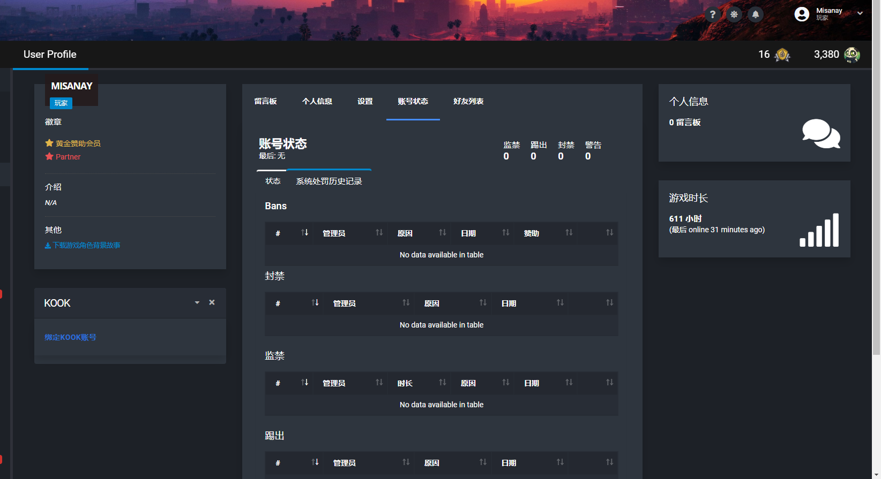The image size is (881, 479).
Task: Close the KOOK panel with the X
Action: tap(212, 302)
